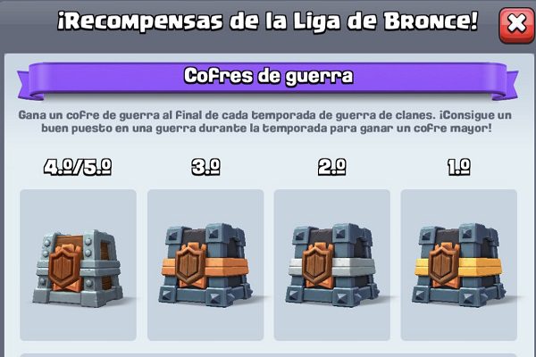Click the 2.º rank label
The height and width of the screenshot is (357, 536).
pyautogui.click(x=332, y=168)
